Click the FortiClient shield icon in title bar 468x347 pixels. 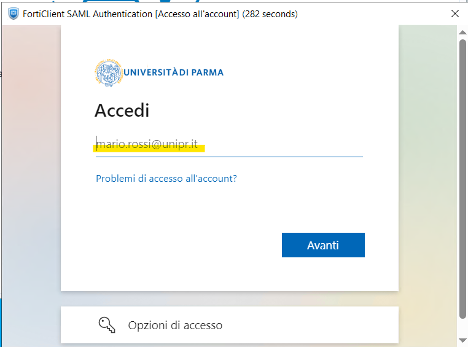click(13, 14)
